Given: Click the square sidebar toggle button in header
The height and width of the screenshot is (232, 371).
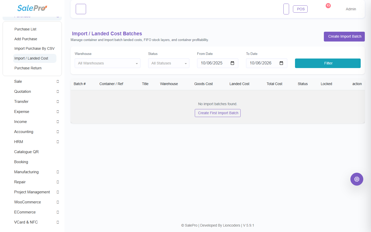Looking at the screenshot, I should 81,9.
